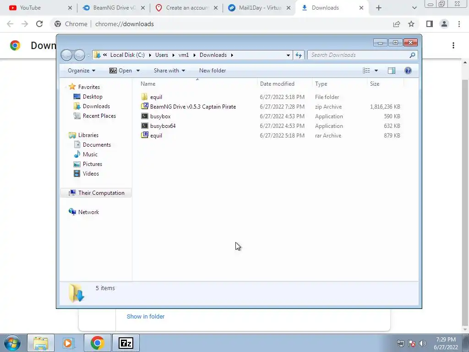The width and height of the screenshot is (469, 352).
Task: Select the equil rar archive icon
Action: tap(144, 135)
